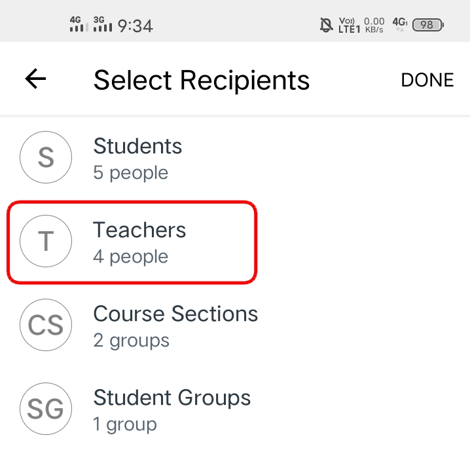The image size is (470, 452).
Task: Tap the back arrow icon
Action: point(35,79)
